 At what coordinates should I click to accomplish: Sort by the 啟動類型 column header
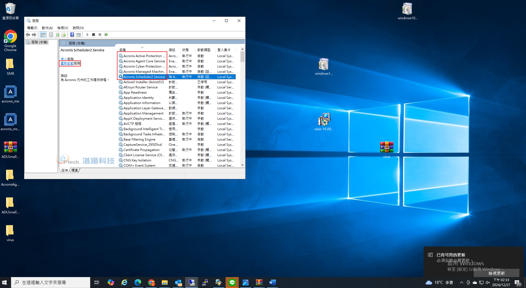206,50
